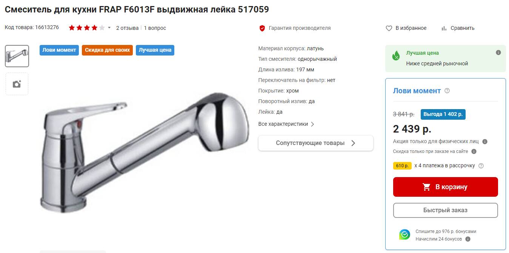Add to cart with В корзину button
Screen dimensions: 509x253
pos(445,187)
